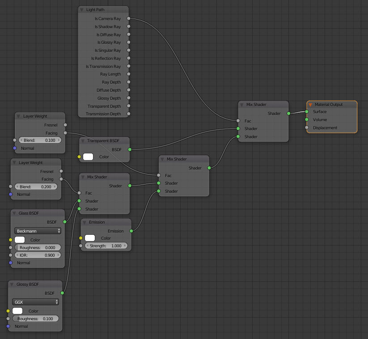The image size is (368, 339).
Task: Click the Glass BSDF output socket
Action: coord(65,222)
